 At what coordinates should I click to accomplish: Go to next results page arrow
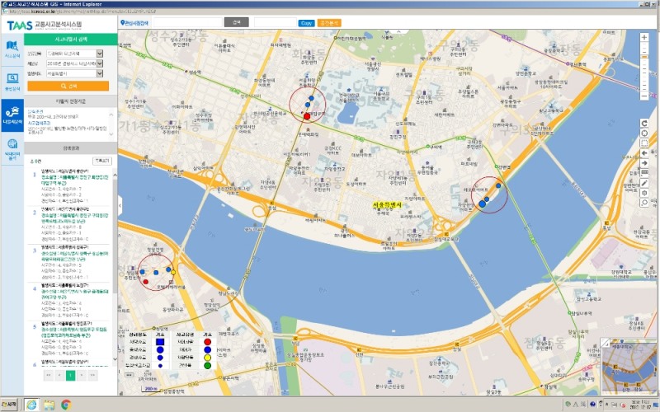tap(82, 375)
